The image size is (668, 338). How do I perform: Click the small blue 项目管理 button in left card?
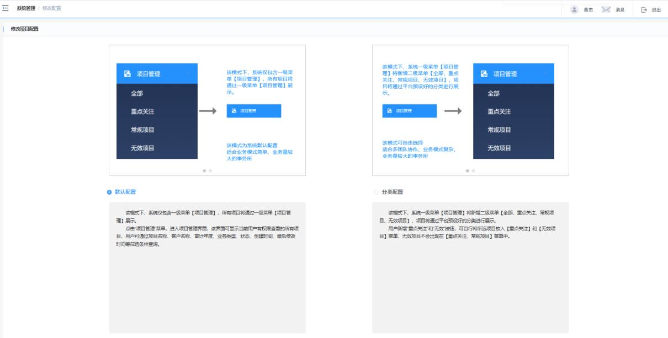(x=253, y=111)
